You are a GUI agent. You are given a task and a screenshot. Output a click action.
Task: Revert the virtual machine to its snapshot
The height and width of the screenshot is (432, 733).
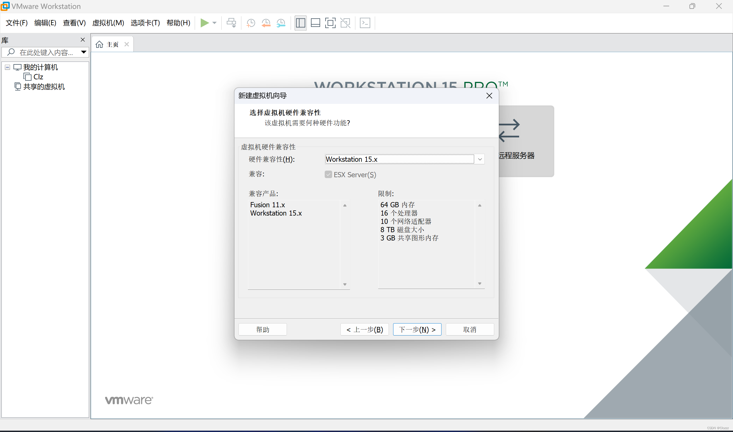point(266,23)
